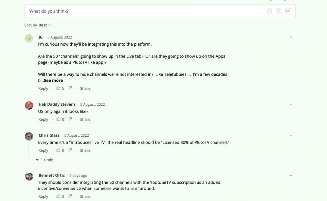Dislike Hak Daddy Stevens' comment
This screenshot has width=327, height=201.
(70, 119)
